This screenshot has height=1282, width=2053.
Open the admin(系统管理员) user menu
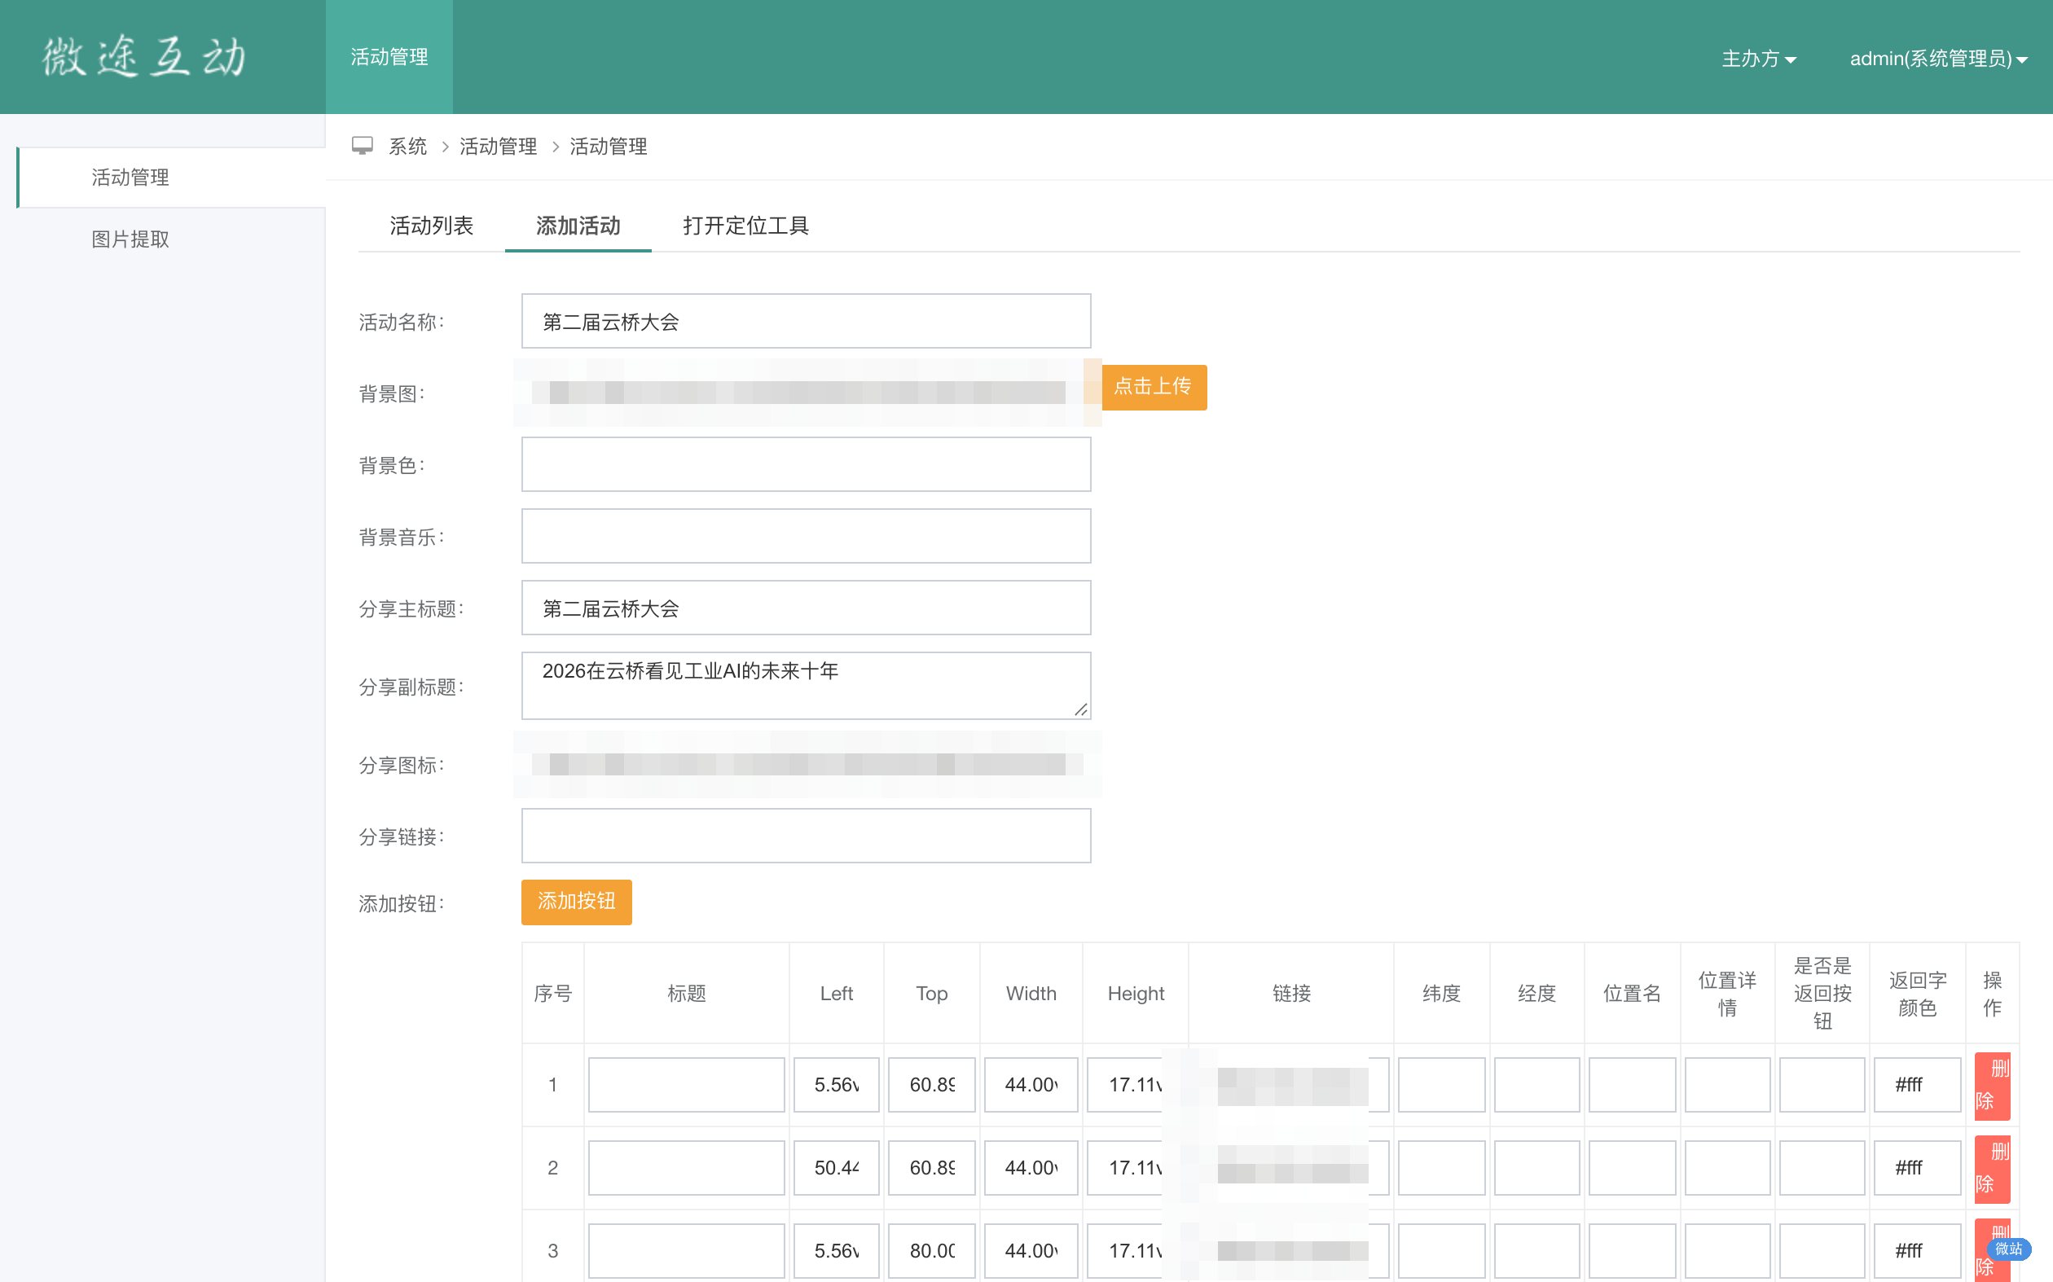point(1938,59)
